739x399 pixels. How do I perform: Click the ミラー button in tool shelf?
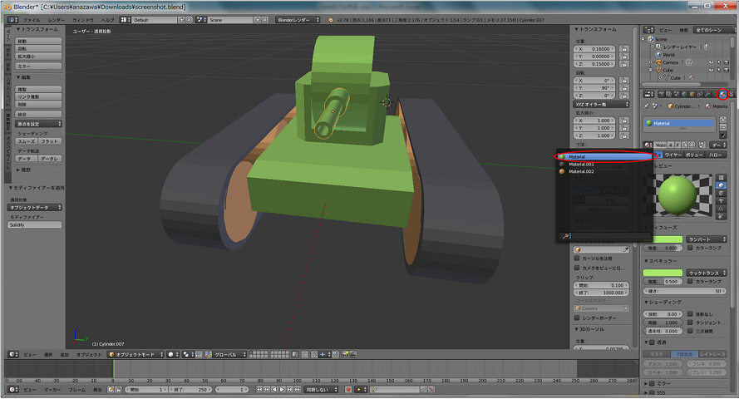click(x=39, y=65)
